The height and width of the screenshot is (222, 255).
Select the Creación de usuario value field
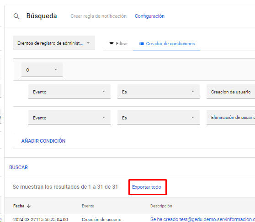pos(231,92)
